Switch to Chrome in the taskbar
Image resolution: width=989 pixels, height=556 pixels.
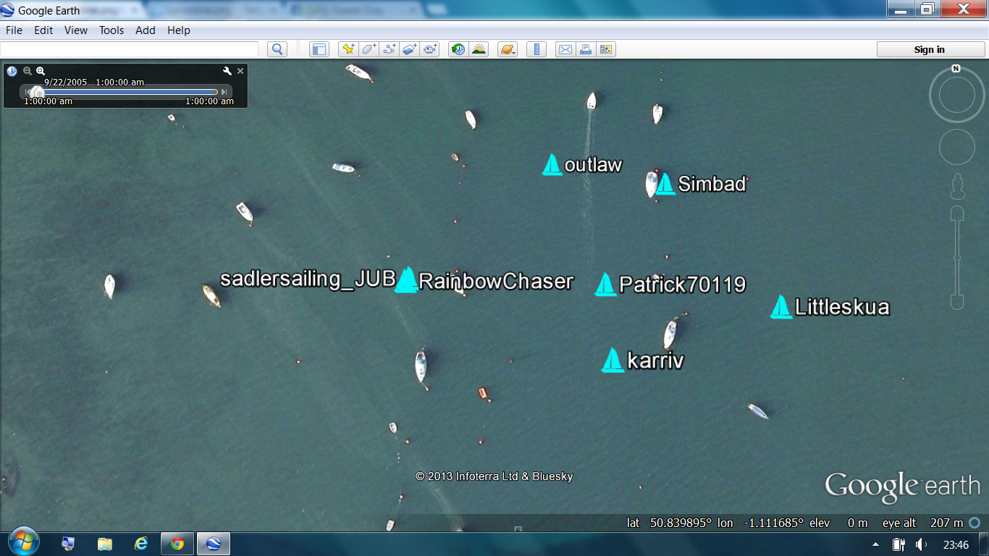coord(177,543)
